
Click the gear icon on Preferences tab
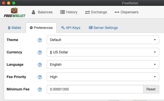point(31,28)
